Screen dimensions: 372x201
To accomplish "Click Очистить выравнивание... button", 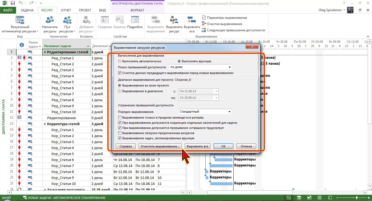I will (x=160, y=146).
